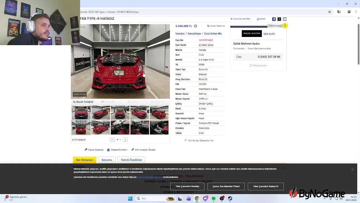
Task: Select the red seats interior thumbnail
Action: point(139,127)
